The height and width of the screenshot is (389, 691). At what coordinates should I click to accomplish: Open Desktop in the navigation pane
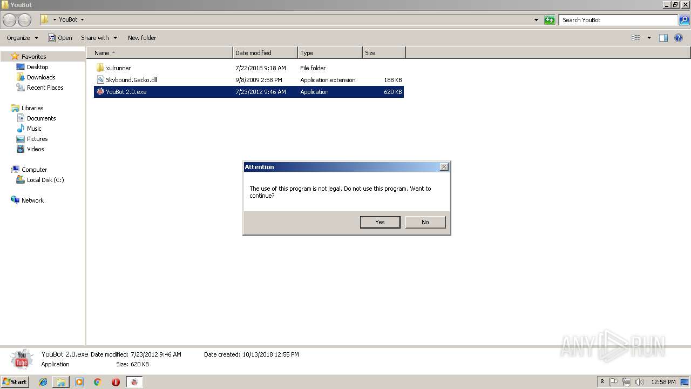point(37,67)
